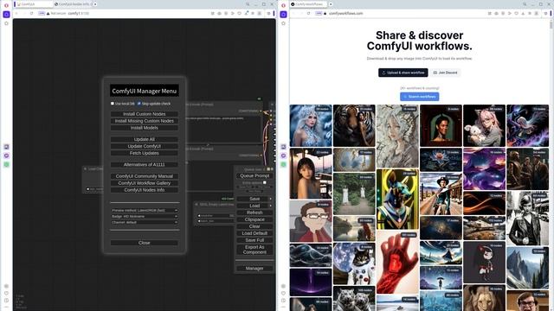This screenshot has height=311, width=554.
Task: Click Clear button
Action: coord(254,226)
